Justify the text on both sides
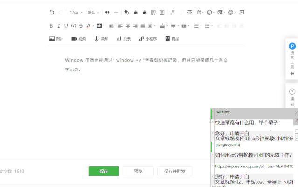The image size is (298, 187). [143, 26]
